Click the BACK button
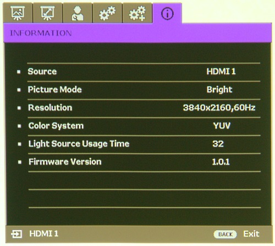The height and width of the screenshot is (246, 275). coord(225,234)
